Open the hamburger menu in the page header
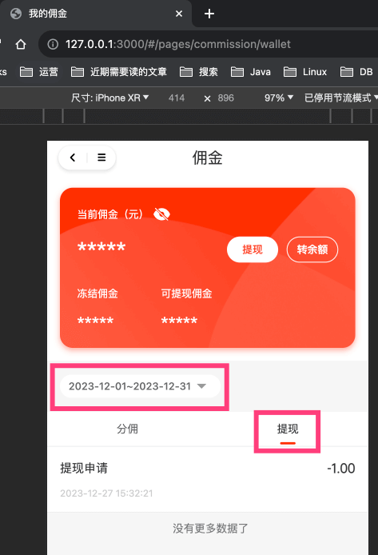The width and height of the screenshot is (378, 555). coord(101,158)
